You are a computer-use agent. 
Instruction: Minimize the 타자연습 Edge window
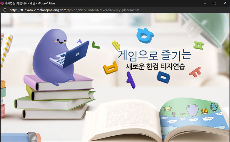[205, 3]
